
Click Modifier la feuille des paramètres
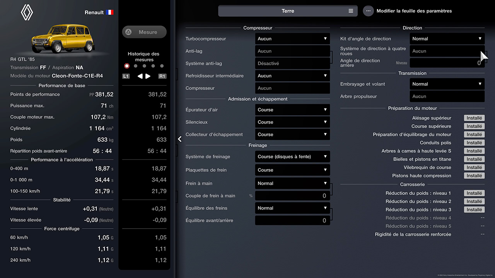point(414,11)
